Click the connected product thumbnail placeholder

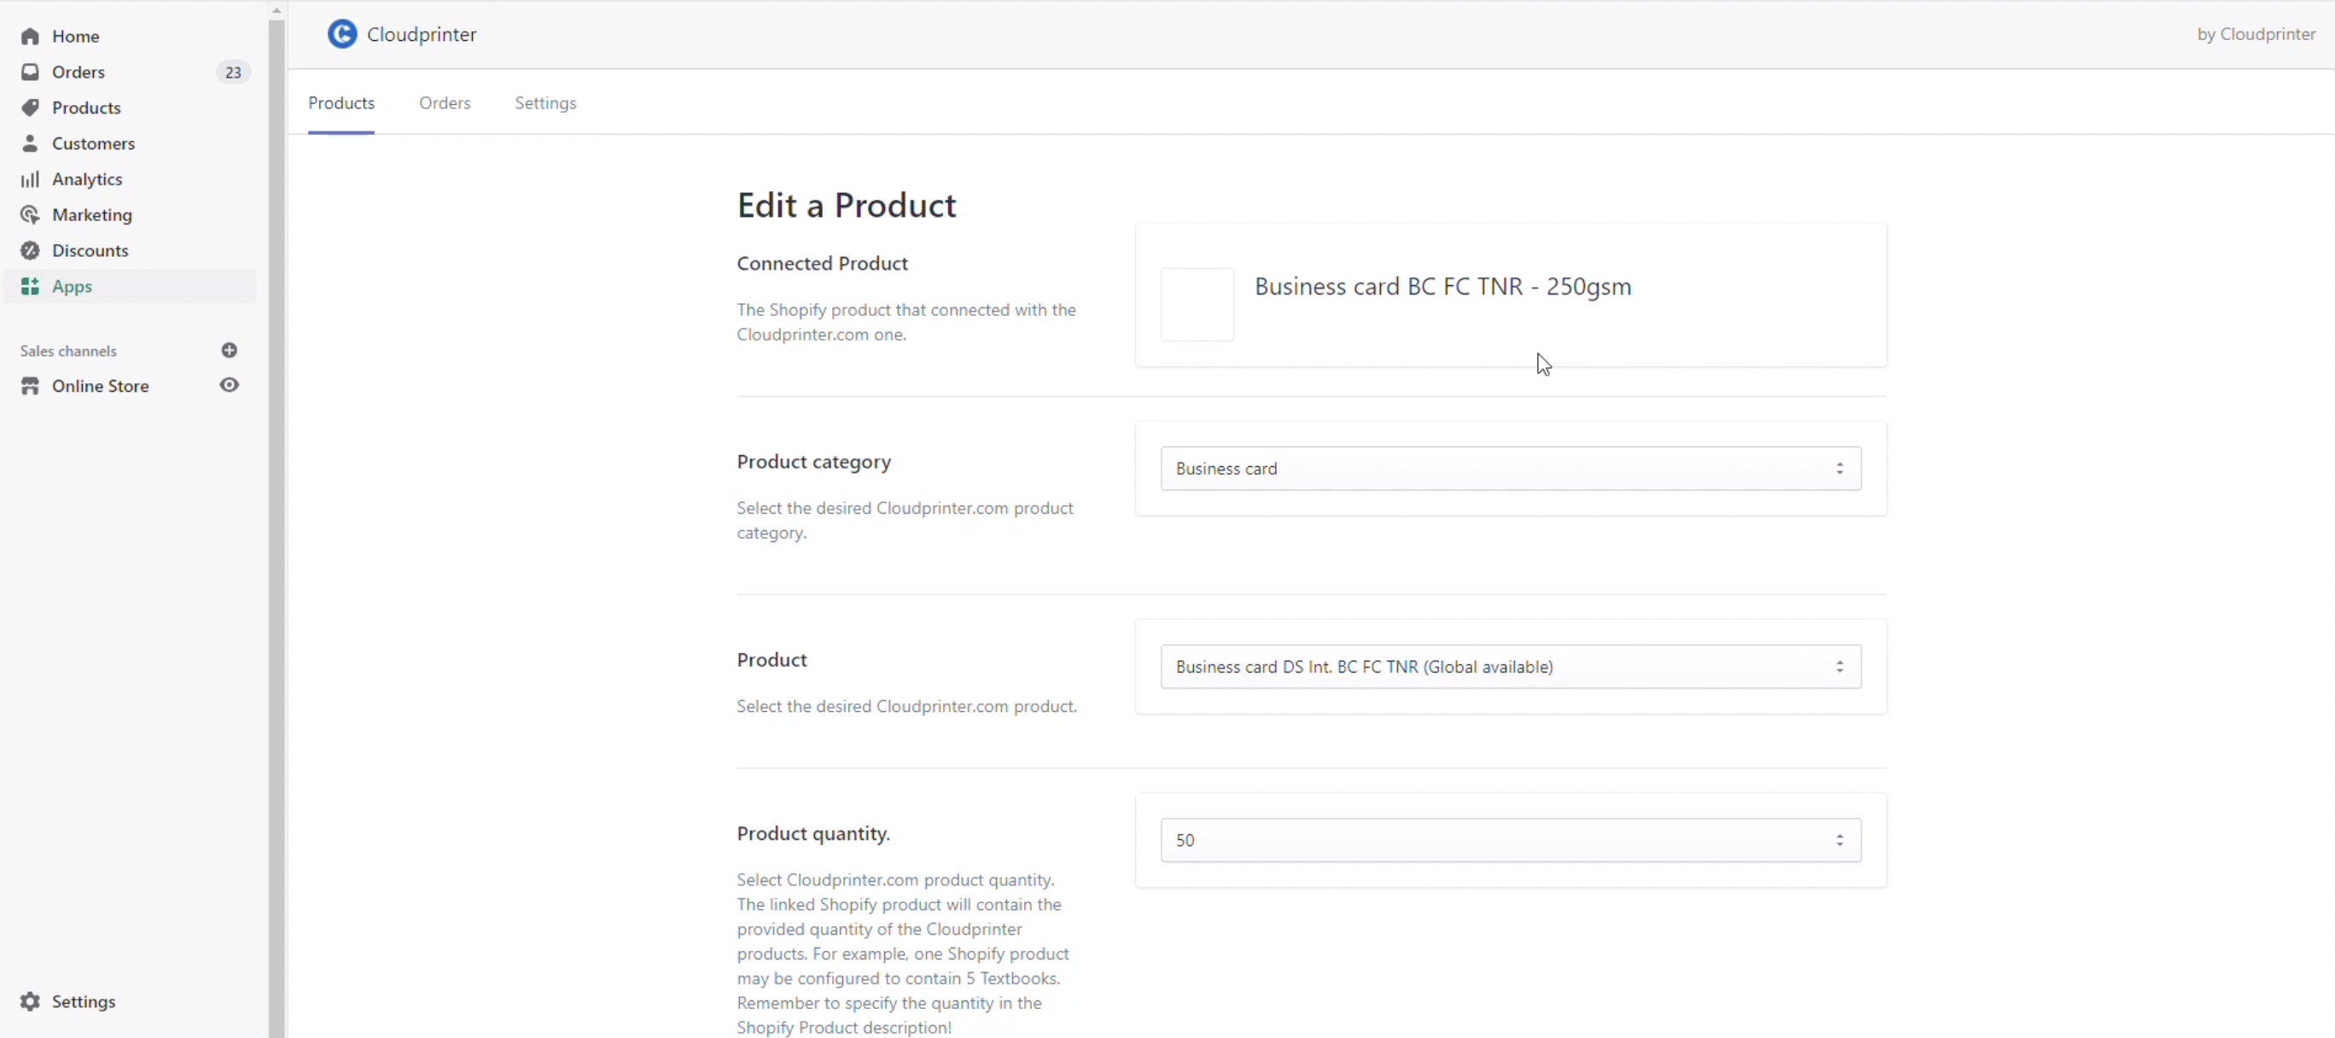(x=1197, y=305)
